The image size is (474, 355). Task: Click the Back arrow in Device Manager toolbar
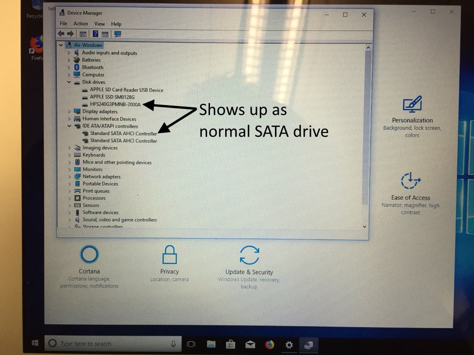pos(61,34)
